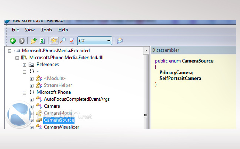Expand the References tree node

coord(24,65)
